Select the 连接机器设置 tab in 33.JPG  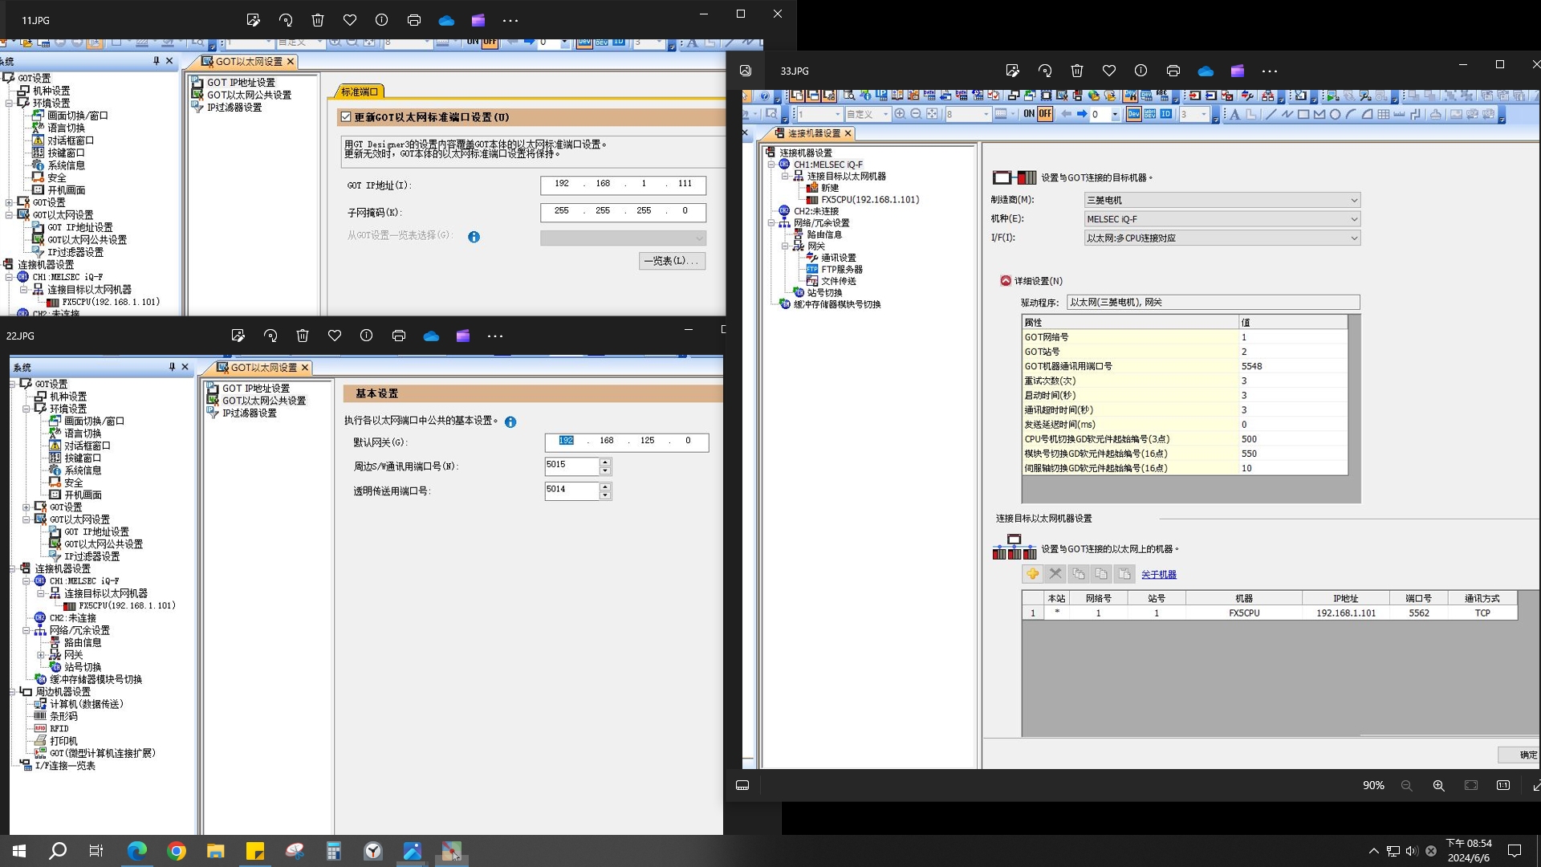click(813, 133)
